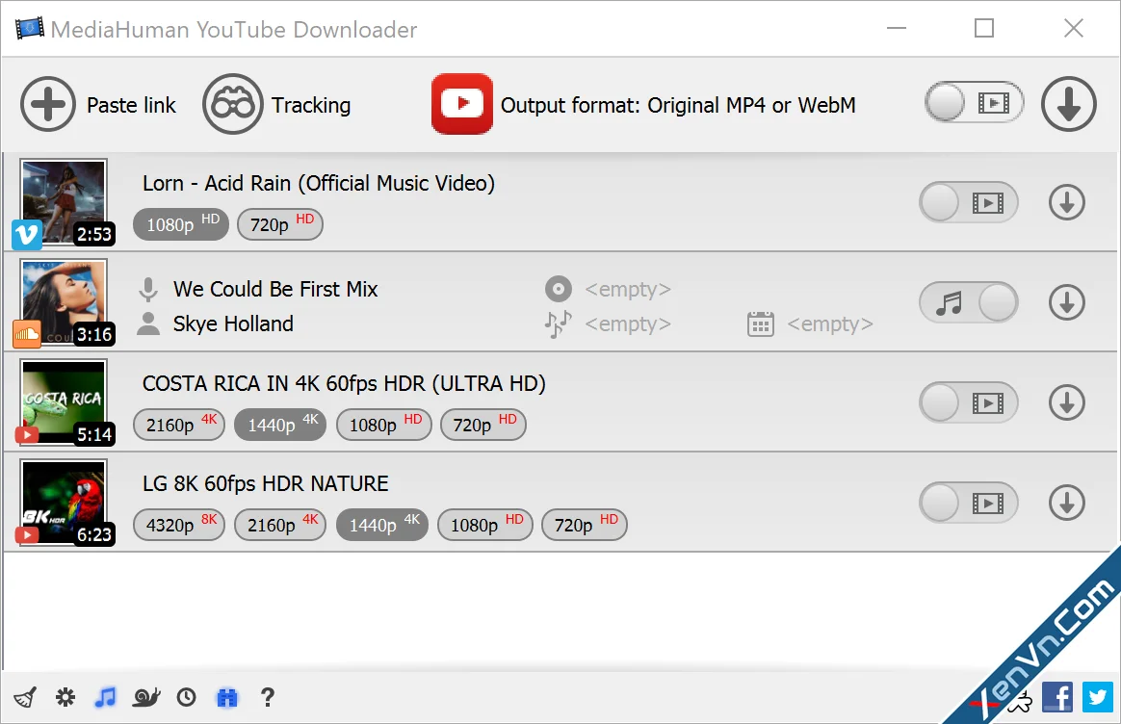Close the MediaHuman YouTube Downloader window
This screenshot has height=724, width=1121.
coord(1073,29)
